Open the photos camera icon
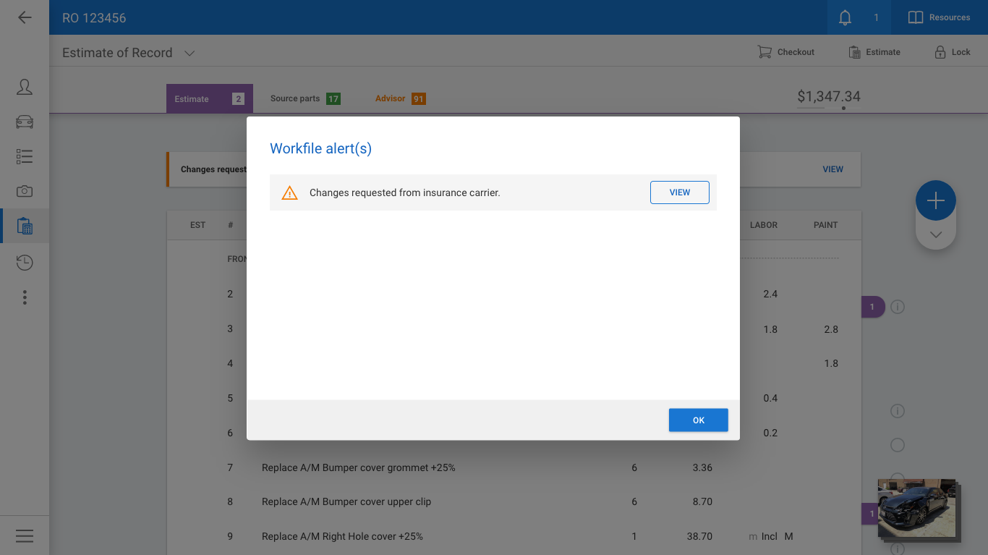The height and width of the screenshot is (555, 988). tap(25, 191)
